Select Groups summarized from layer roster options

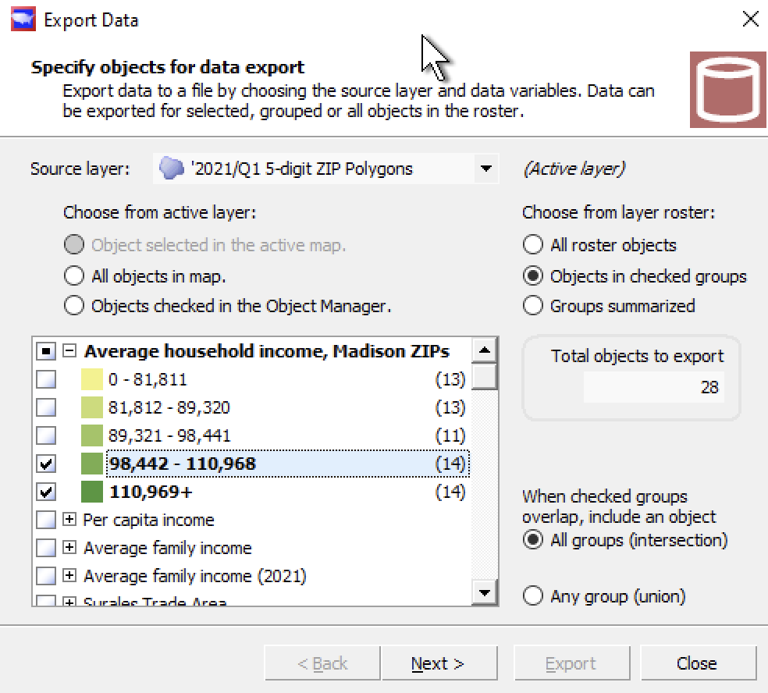tap(534, 306)
